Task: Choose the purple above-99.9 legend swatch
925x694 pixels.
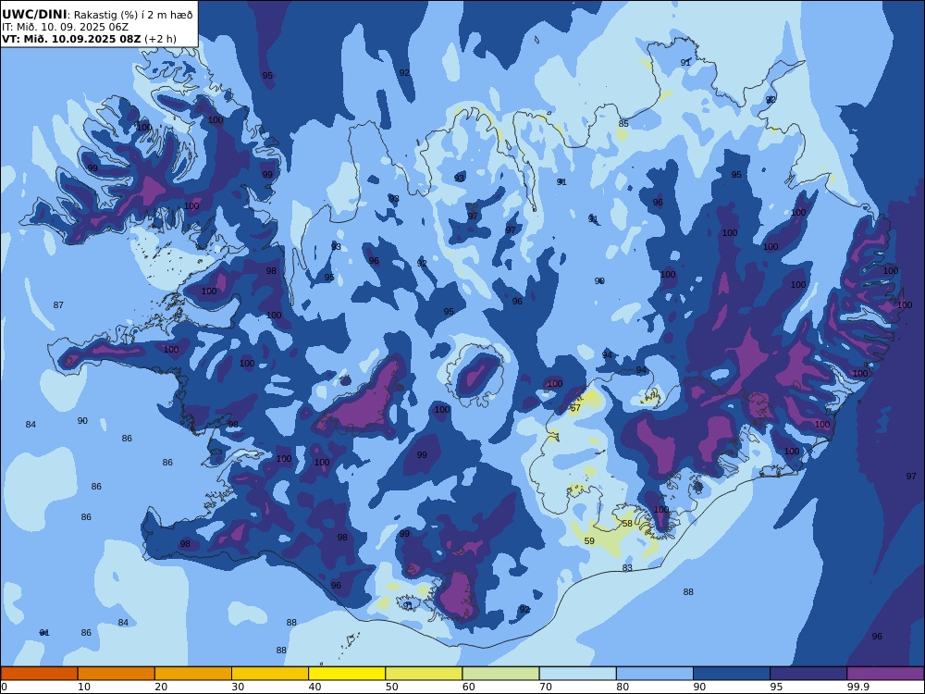Action: pyautogui.click(x=885, y=674)
